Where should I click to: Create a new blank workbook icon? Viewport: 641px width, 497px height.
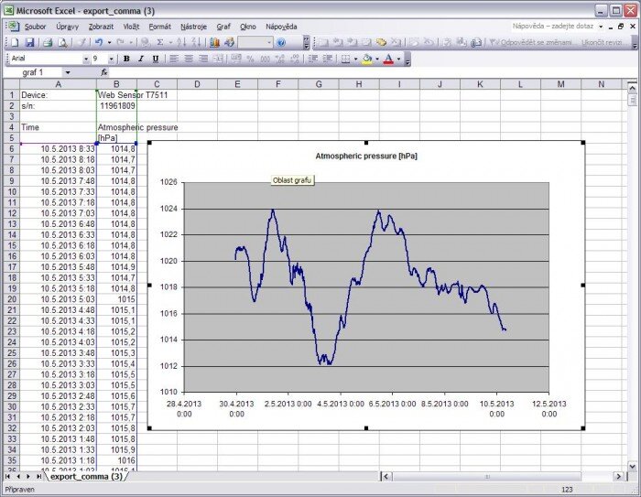point(11,43)
